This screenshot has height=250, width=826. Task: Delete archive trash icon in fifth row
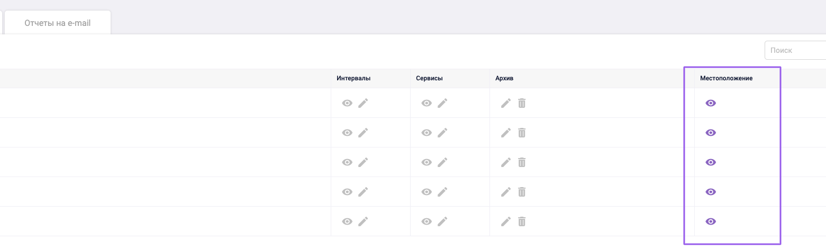click(x=522, y=221)
